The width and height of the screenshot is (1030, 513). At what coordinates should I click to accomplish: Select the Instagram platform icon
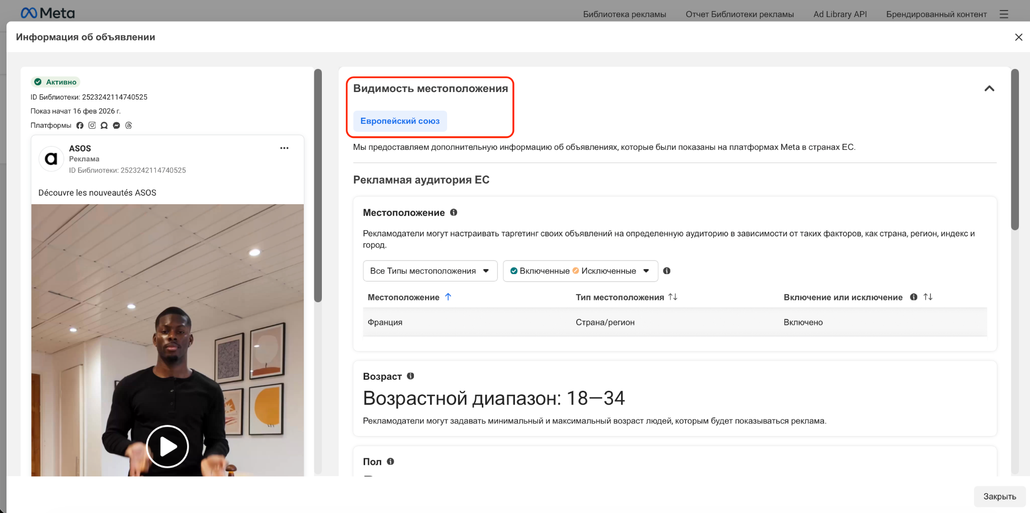(92, 125)
